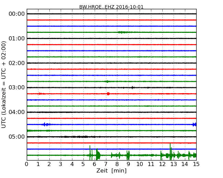Click the red burst near minute 7

point(108,94)
